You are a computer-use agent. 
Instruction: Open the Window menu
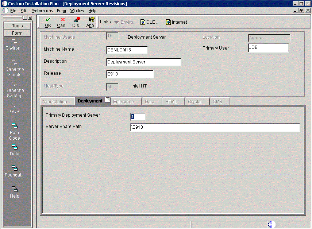click(77, 11)
